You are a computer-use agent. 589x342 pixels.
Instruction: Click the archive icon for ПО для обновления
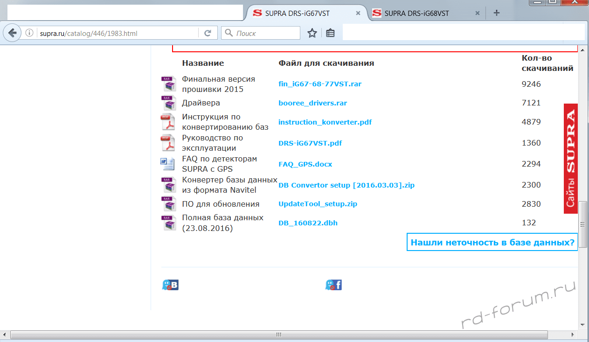[168, 204]
